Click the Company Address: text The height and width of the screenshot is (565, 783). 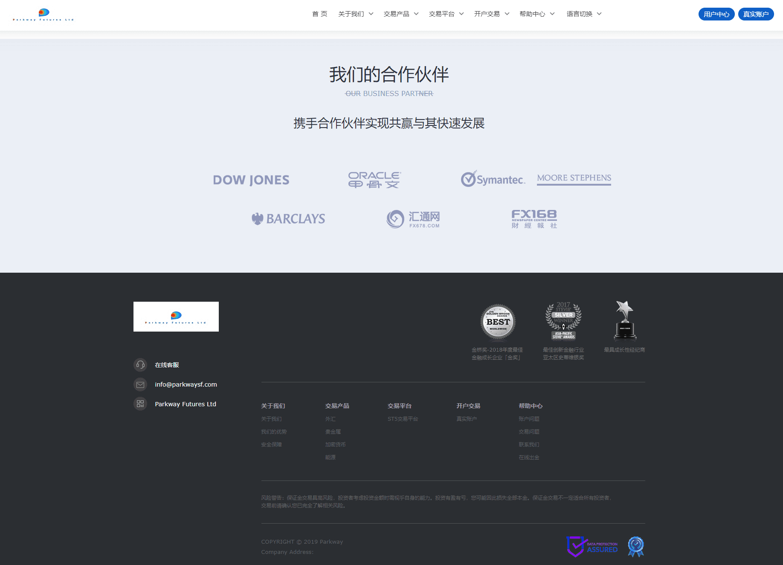287,552
